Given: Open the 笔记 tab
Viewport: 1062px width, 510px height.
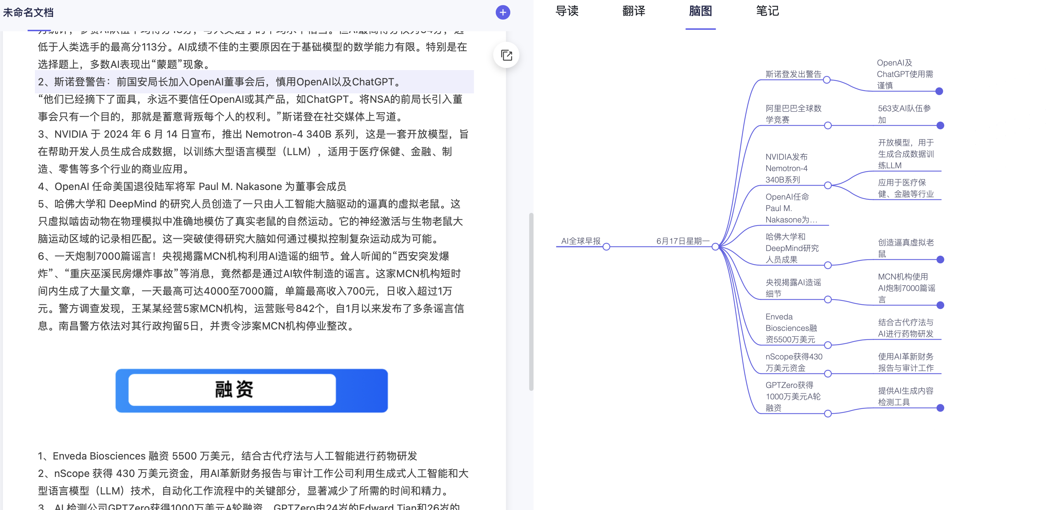Looking at the screenshot, I should (x=767, y=11).
